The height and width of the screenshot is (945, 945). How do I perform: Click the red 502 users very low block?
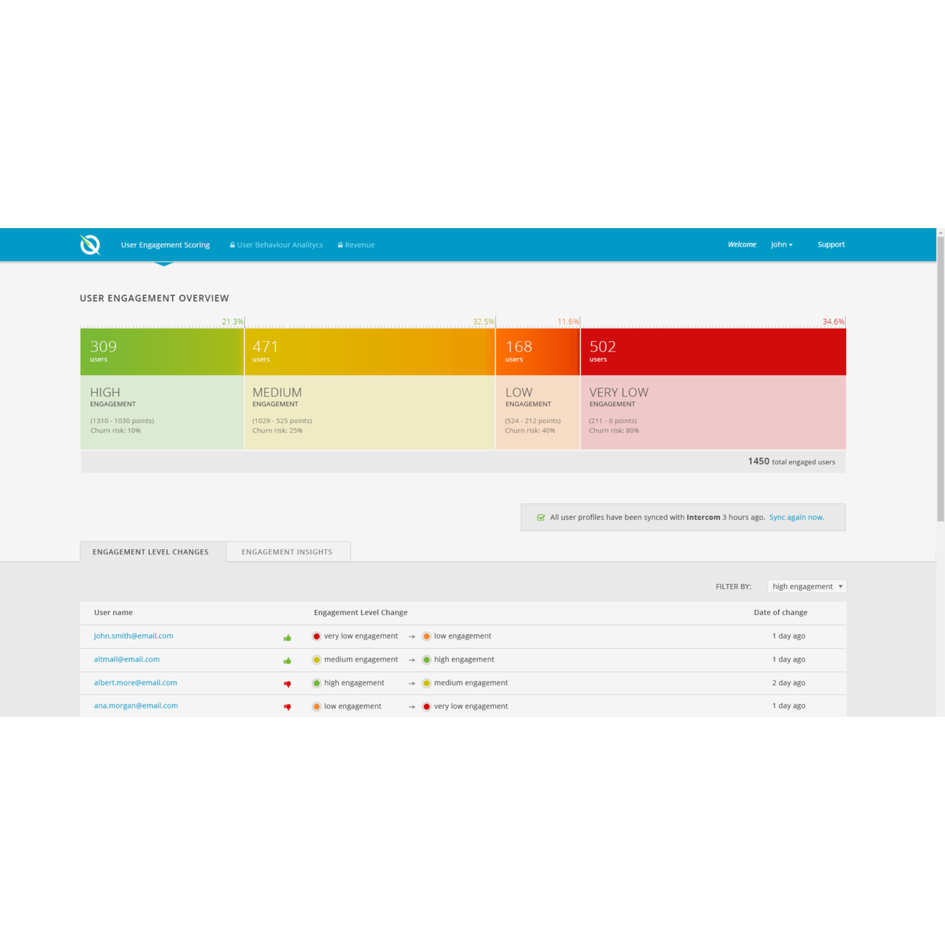(712, 351)
